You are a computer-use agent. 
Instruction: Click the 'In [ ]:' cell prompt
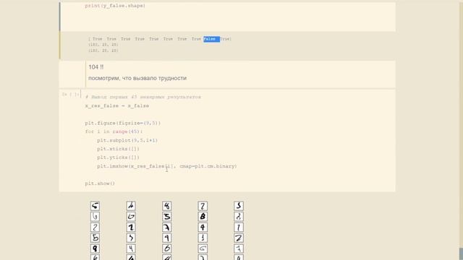pos(70,95)
